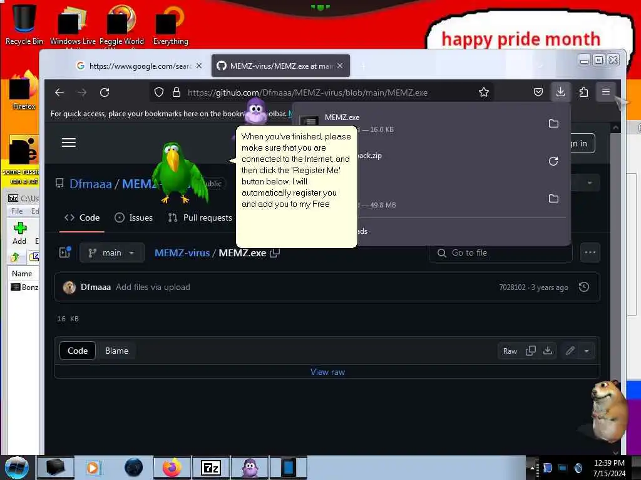The width and height of the screenshot is (641, 480).
Task: Click the Go to file search box
Action: pyautogui.click(x=501, y=252)
